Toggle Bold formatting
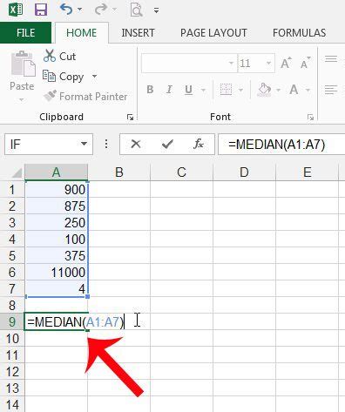The height and width of the screenshot is (412, 345). pyautogui.click(x=150, y=90)
